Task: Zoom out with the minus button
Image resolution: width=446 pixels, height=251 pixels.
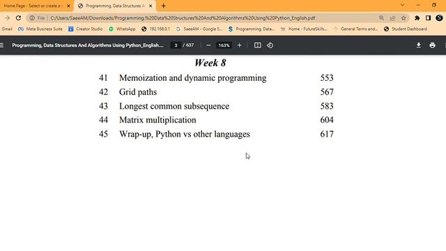Action: coord(208,45)
